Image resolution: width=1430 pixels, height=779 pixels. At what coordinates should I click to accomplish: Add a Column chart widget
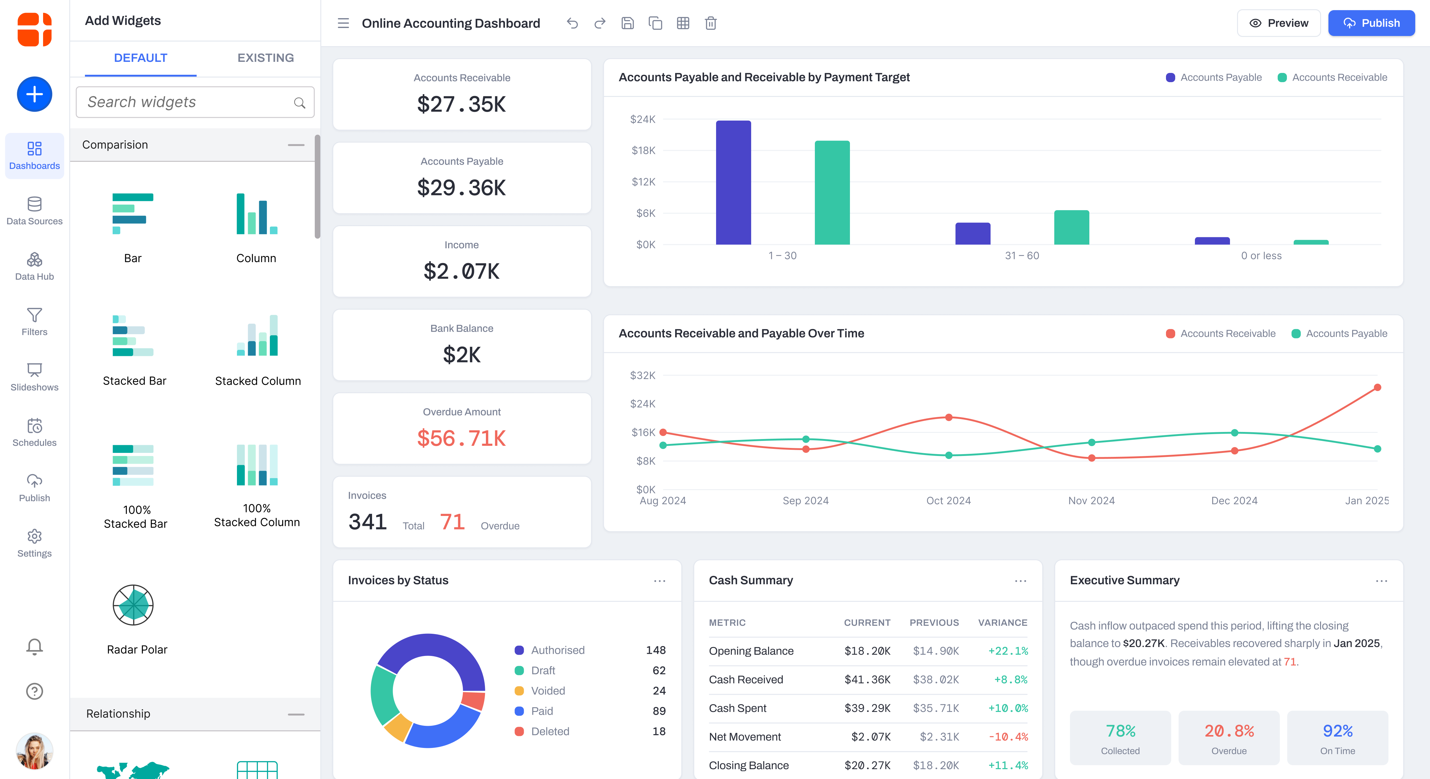pyautogui.click(x=256, y=228)
